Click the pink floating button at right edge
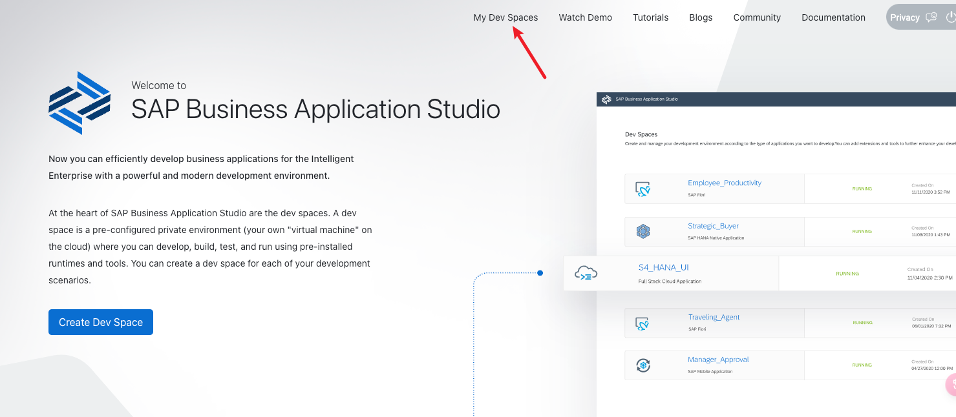Viewport: 956px width, 417px height. (951, 385)
